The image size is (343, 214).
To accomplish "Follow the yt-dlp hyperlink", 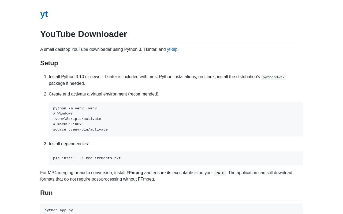I will point(172,49).
